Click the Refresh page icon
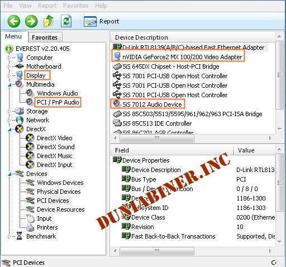 point(66,21)
